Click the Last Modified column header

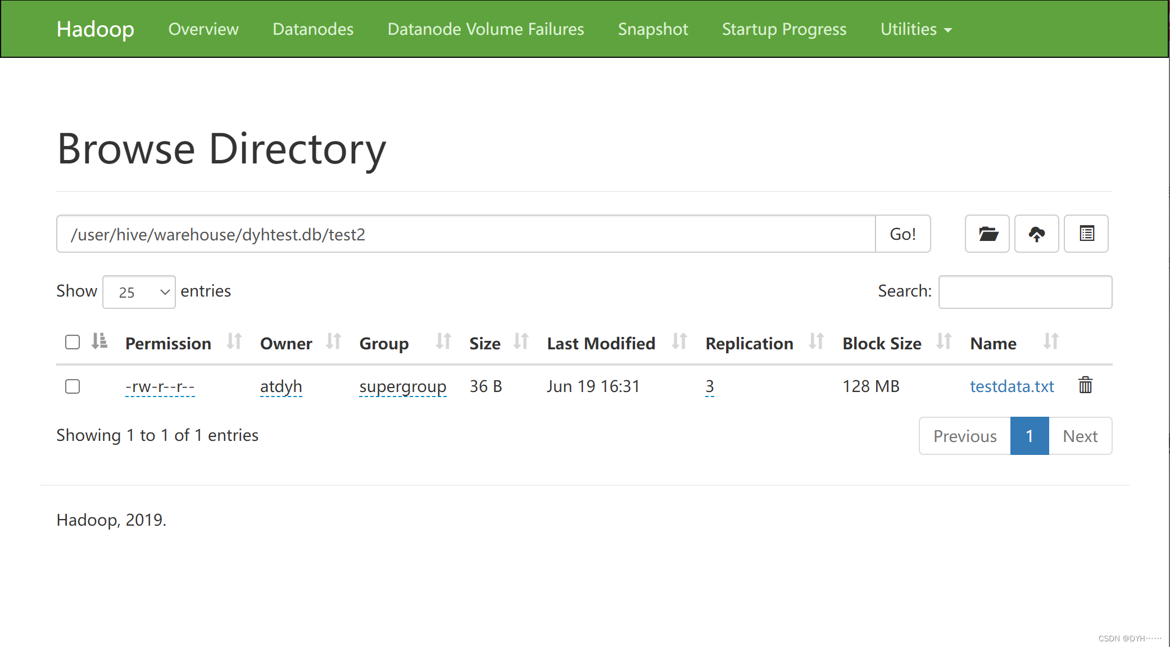(x=601, y=343)
